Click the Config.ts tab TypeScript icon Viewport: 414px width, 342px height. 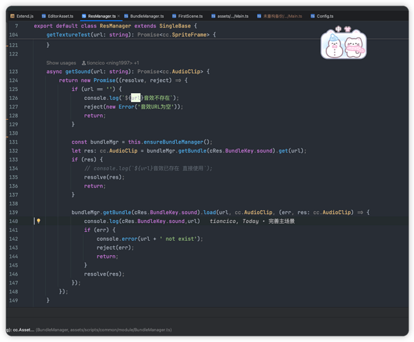click(x=313, y=16)
